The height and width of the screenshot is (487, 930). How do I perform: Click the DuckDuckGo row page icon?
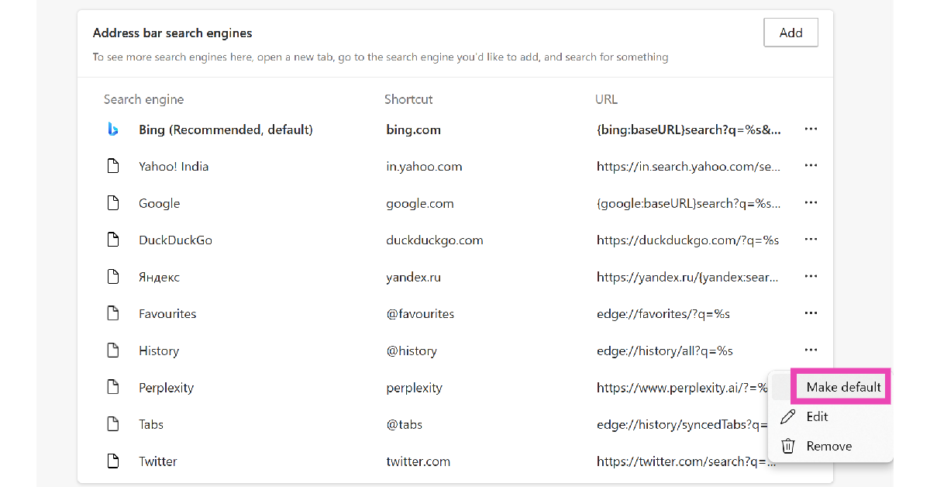113,240
